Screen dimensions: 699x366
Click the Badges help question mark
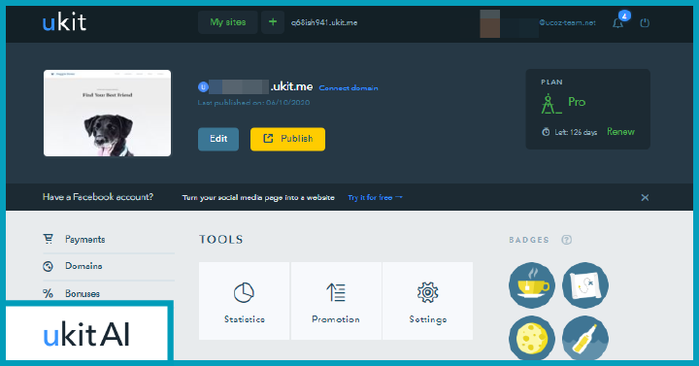567,240
